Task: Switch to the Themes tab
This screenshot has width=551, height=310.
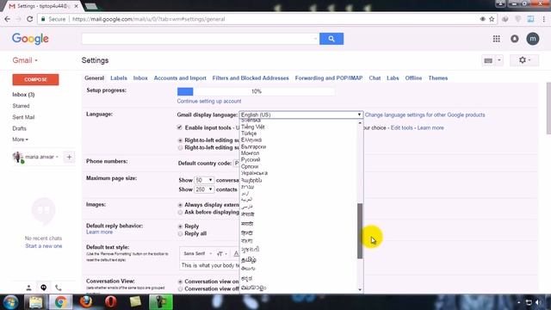Action: pyautogui.click(x=438, y=78)
